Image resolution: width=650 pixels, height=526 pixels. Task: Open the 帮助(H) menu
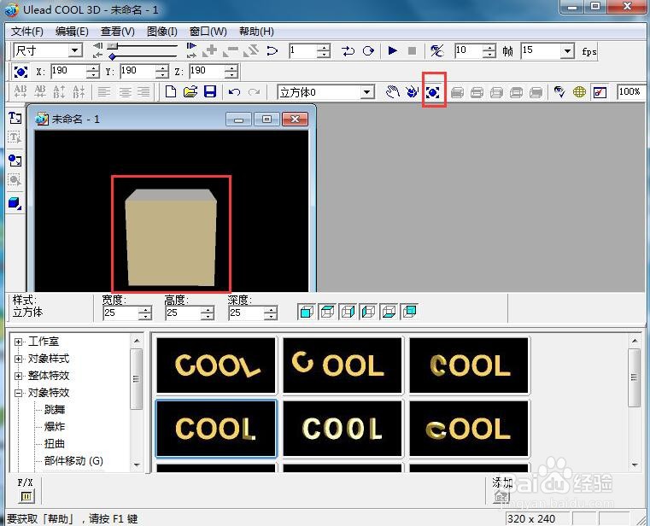[x=256, y=32]
